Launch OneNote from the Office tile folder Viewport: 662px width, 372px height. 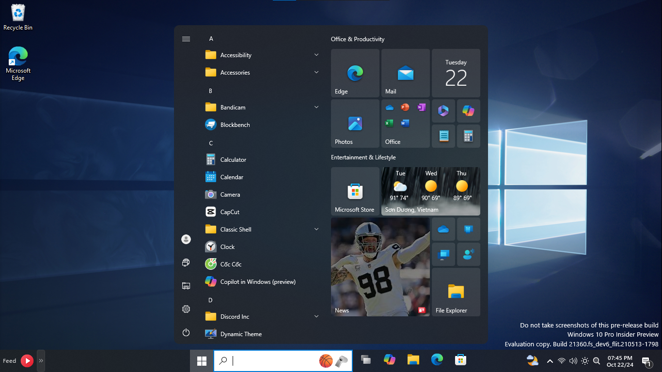coord(422,108)
